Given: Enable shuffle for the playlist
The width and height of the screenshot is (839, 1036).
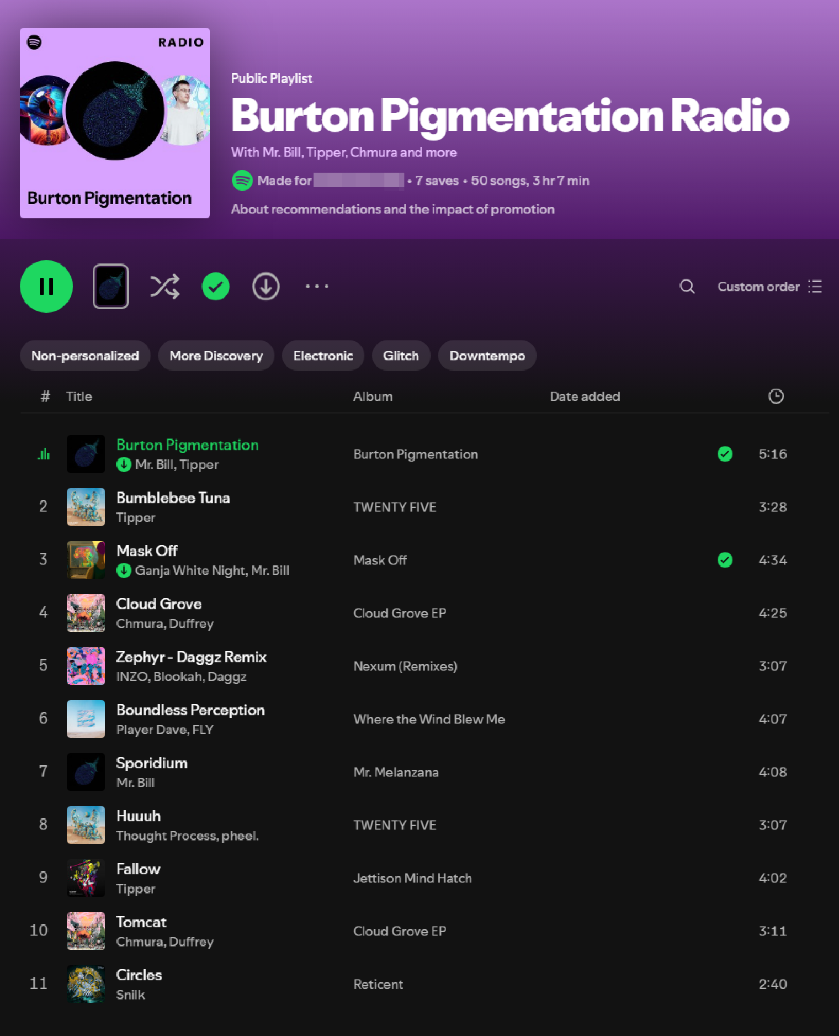Looking at the screenshot, I should click(x=164, y=286).
